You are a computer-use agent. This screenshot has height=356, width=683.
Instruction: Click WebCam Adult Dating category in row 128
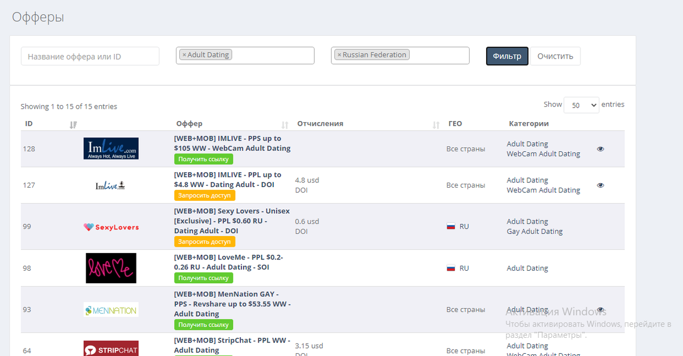tap(544, 154)
